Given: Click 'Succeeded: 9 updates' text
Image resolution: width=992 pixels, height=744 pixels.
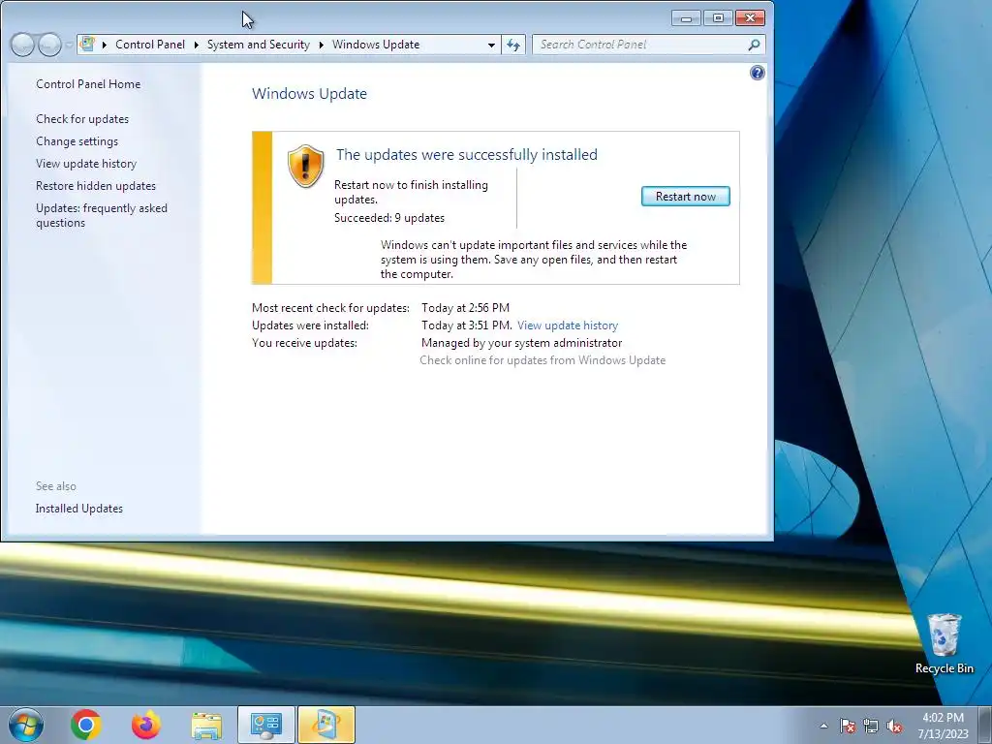Looking at the screenshot, I should (389, 218).
